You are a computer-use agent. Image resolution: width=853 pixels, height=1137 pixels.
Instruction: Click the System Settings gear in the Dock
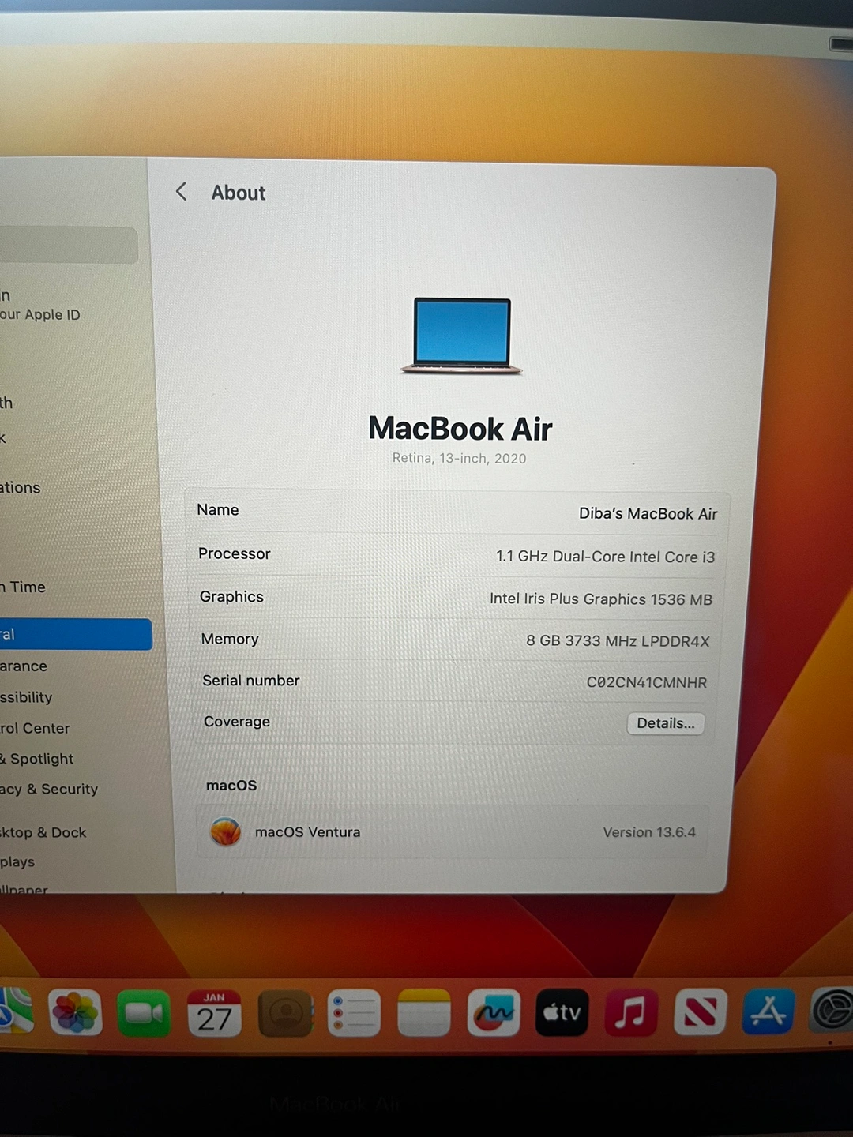click(832, 1009)
